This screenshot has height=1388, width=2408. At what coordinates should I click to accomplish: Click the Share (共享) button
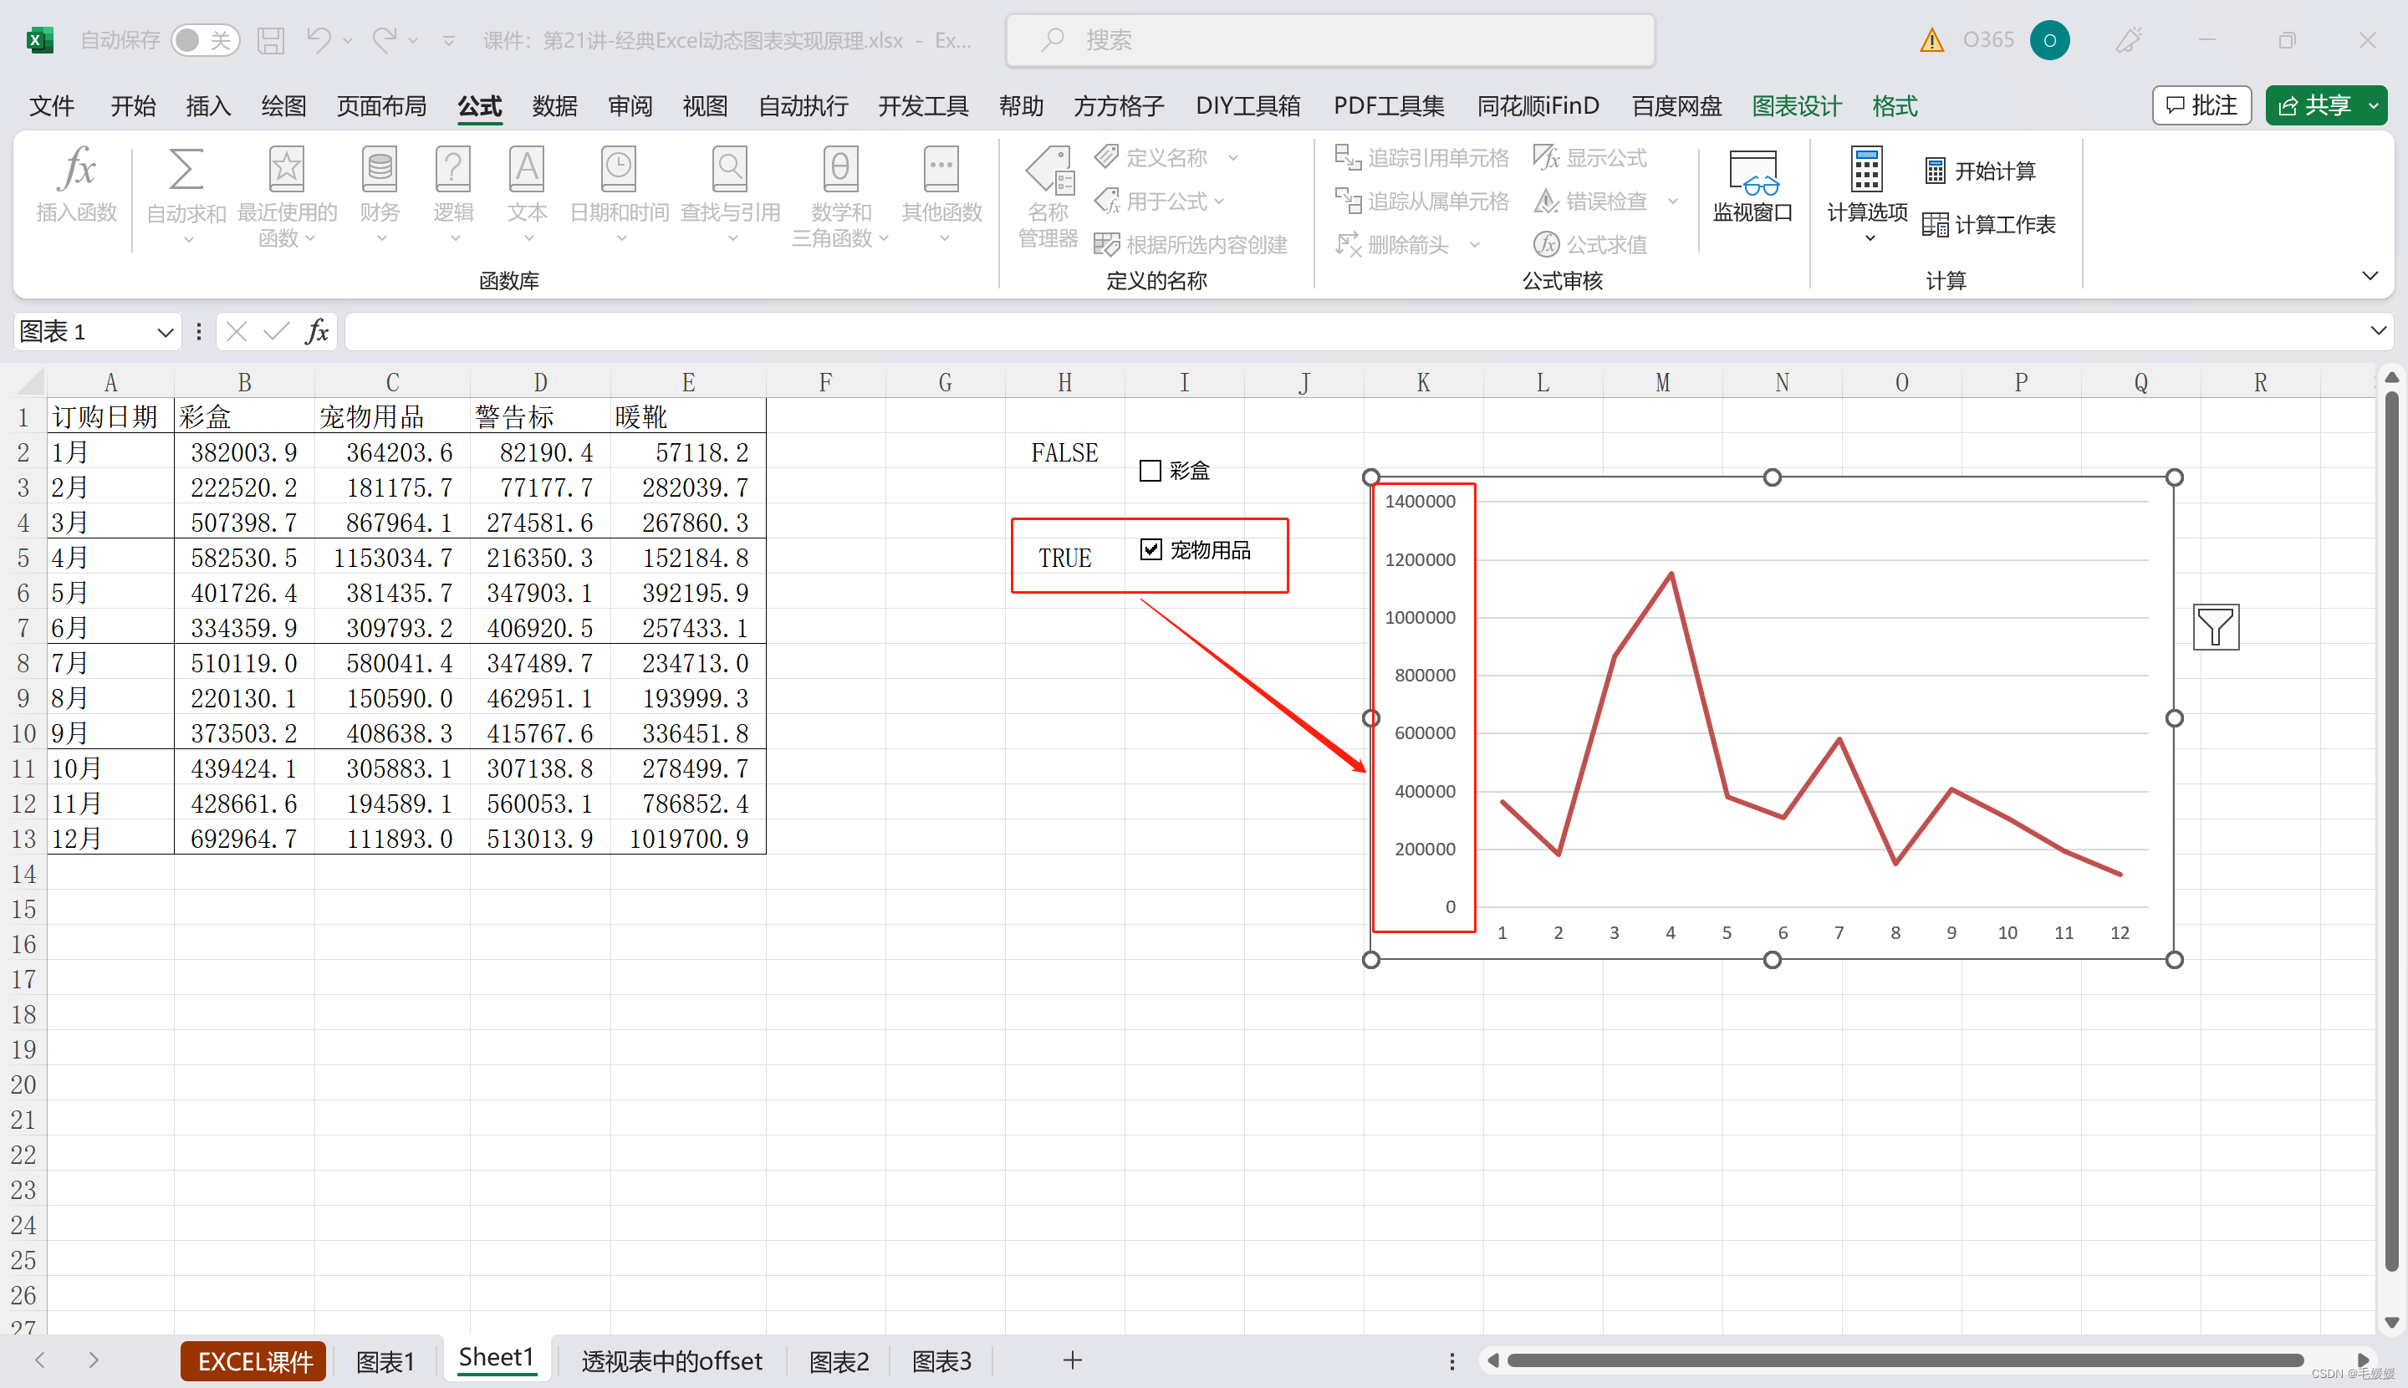coord(2313,106)
